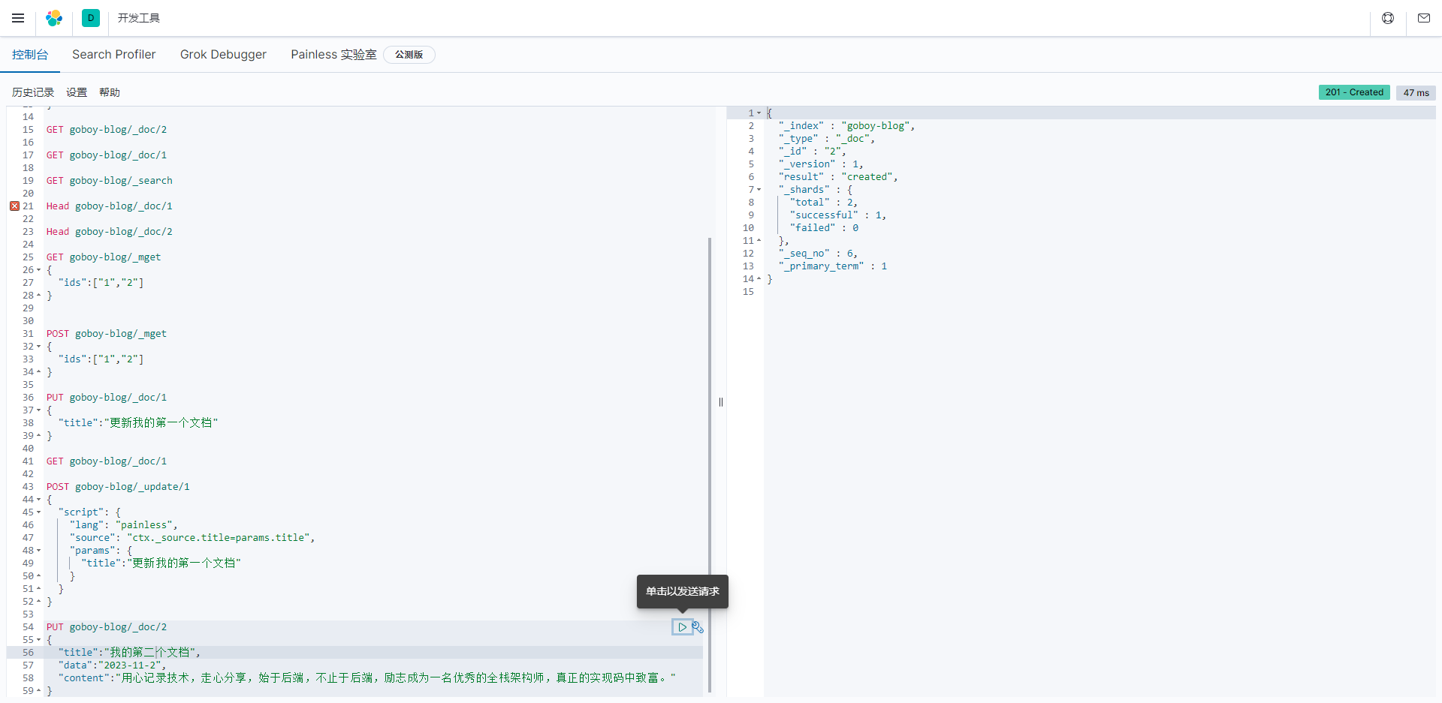The height and width of the screenshot is (703, 1442).
Task: Click the "_id" : "2" response line
Action: click(x=813, y=152)
